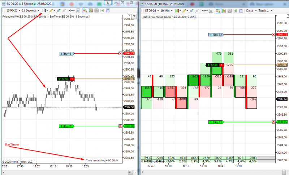
Task: Activate zoom frame magnifier in 15 Seconds chart
Action: pyautogui.click(x=78, y=10)
